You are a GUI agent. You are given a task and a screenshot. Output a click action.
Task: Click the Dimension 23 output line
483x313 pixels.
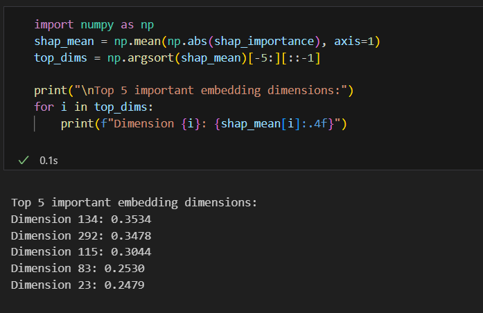(78, 285)
